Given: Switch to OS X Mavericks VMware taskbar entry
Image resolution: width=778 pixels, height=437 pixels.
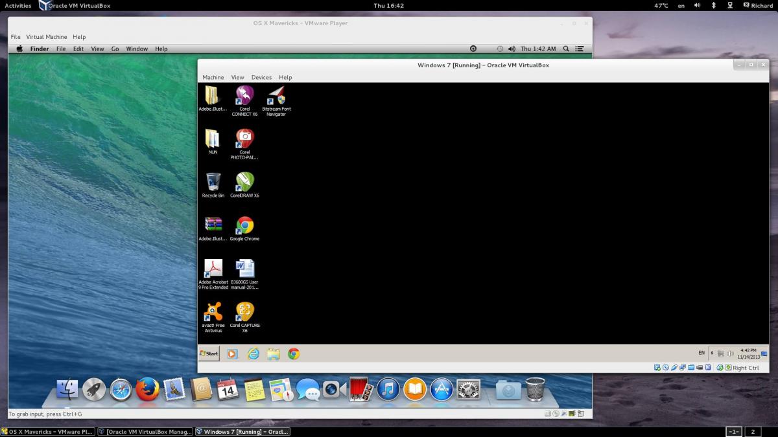Looking at the screenshot, I should coord(48,432).
